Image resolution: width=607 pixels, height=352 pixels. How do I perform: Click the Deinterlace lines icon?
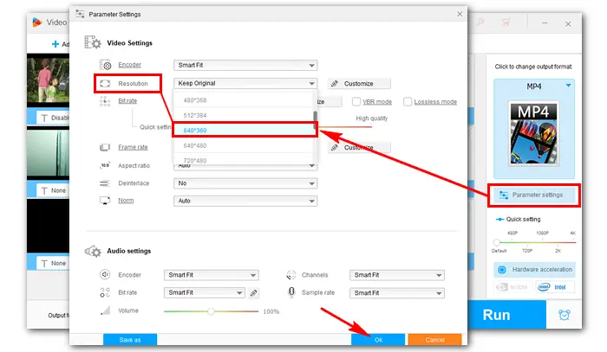105,183
